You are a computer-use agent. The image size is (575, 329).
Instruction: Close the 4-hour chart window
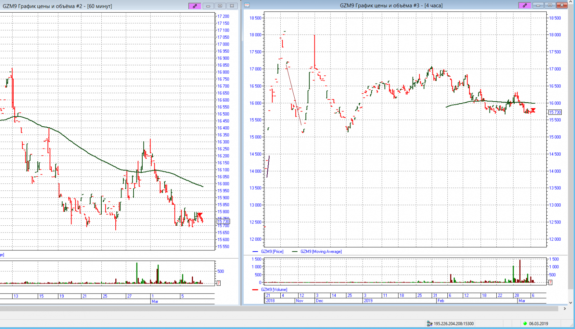click(x=561, y=5)
